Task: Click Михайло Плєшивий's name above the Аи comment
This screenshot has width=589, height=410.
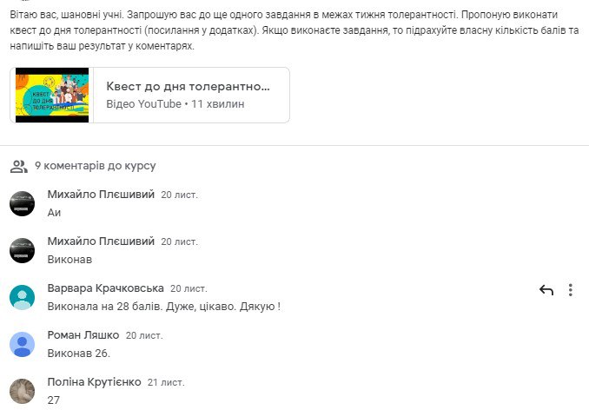Action: click(x=101, y=195)
